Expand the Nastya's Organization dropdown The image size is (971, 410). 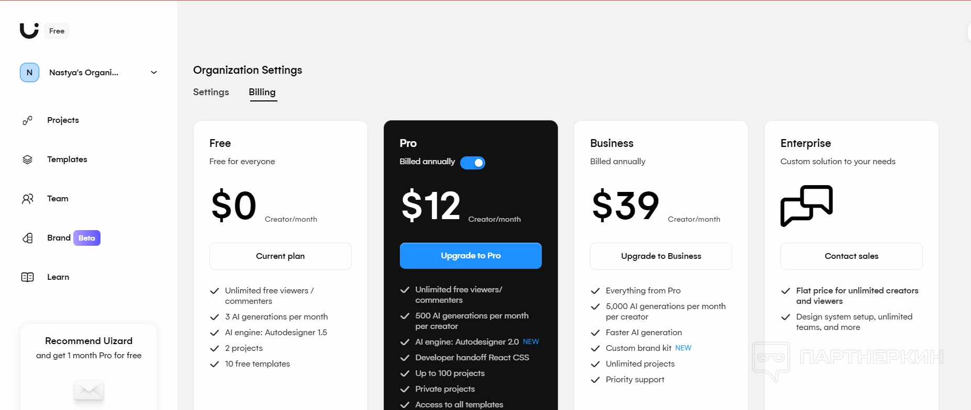pos(154,73)
